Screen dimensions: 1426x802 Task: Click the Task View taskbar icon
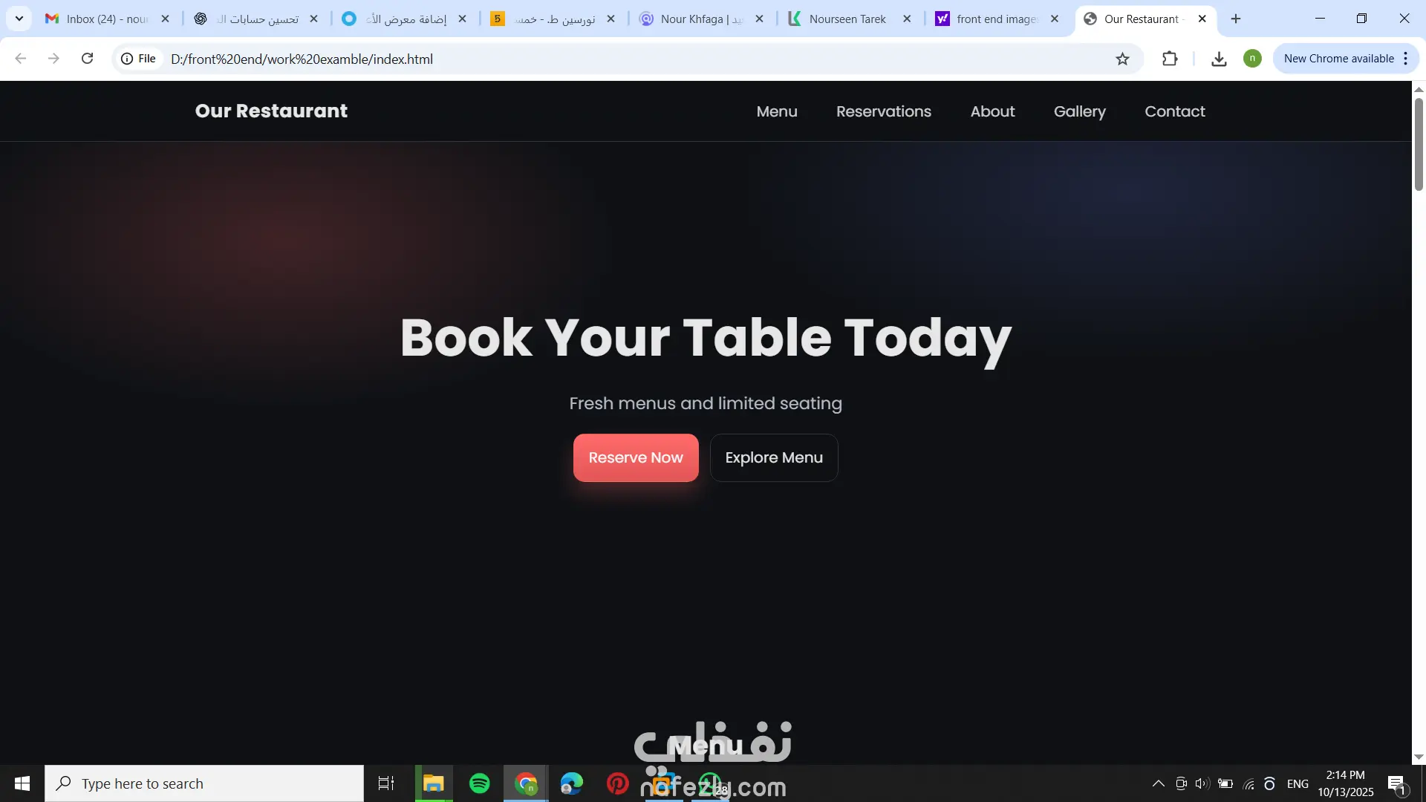click(386, 783)
